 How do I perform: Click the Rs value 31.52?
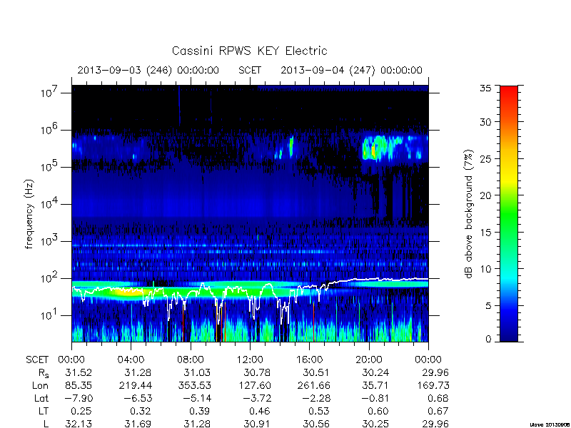(x=79, y=372)
